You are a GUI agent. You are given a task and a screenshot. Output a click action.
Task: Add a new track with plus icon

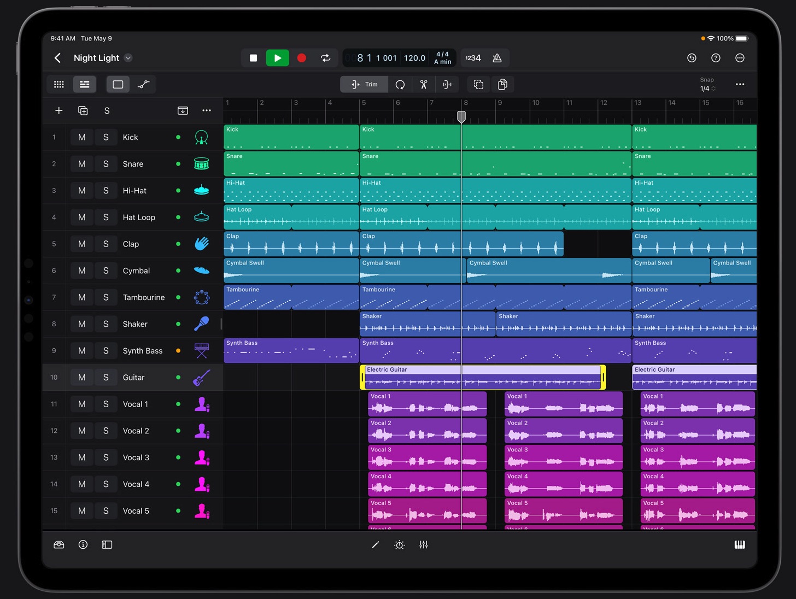point(59,110)
